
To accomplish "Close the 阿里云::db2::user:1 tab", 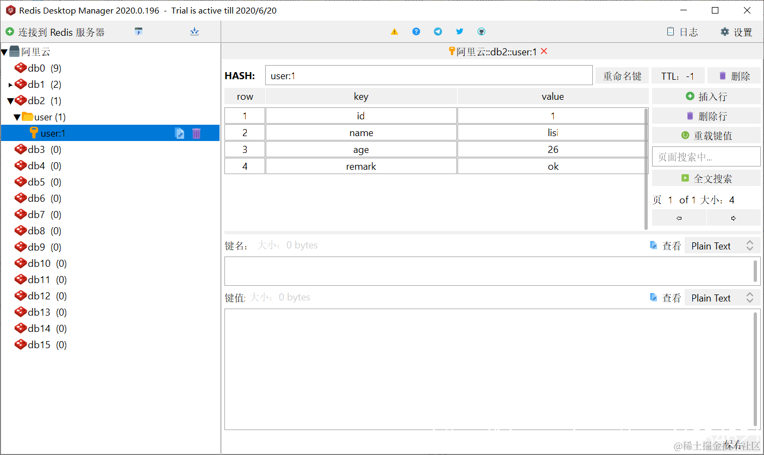I will pos(544,52).
